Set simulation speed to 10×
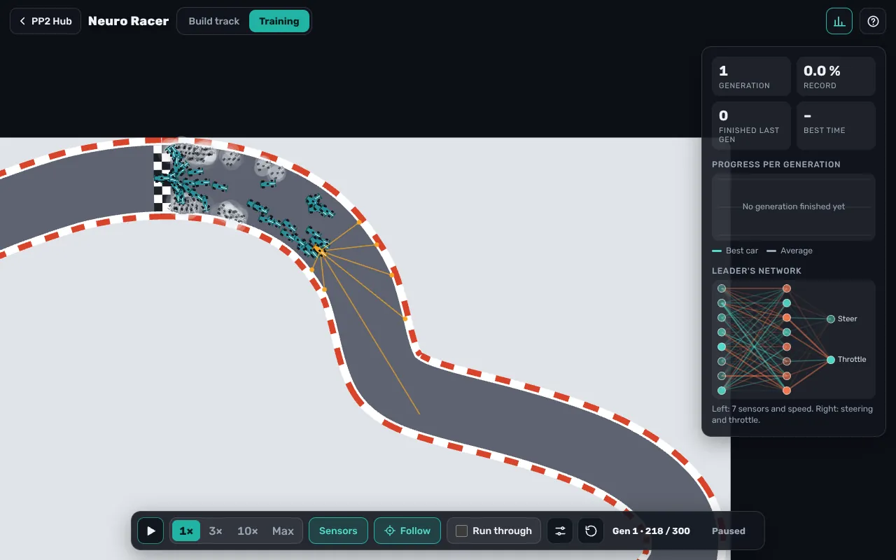 (248, 531)
